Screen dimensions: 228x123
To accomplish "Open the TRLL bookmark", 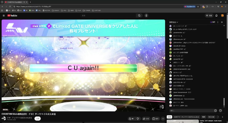I will coord(38,11).
